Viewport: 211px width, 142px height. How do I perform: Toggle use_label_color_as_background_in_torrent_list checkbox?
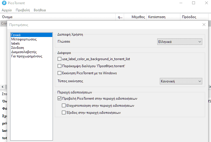point(59,59)
